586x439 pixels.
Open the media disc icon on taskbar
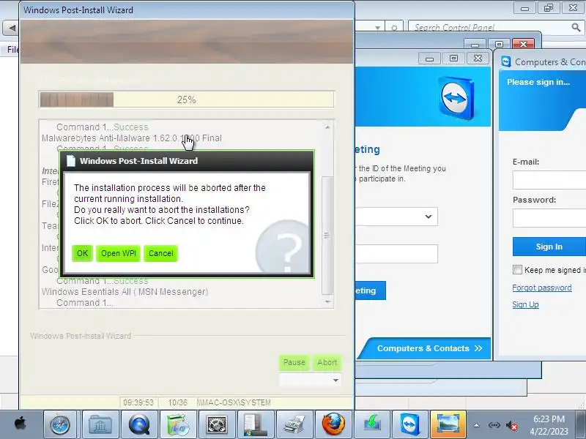coord(178,425)
